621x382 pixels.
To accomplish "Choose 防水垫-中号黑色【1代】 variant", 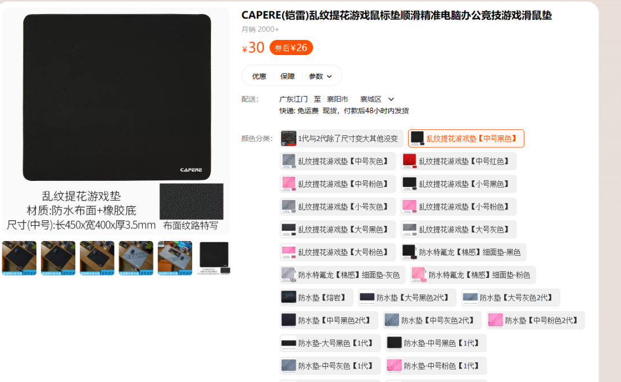I will (436, 343).
